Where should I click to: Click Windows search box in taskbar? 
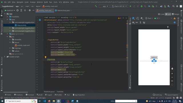(x=21, y=101)
